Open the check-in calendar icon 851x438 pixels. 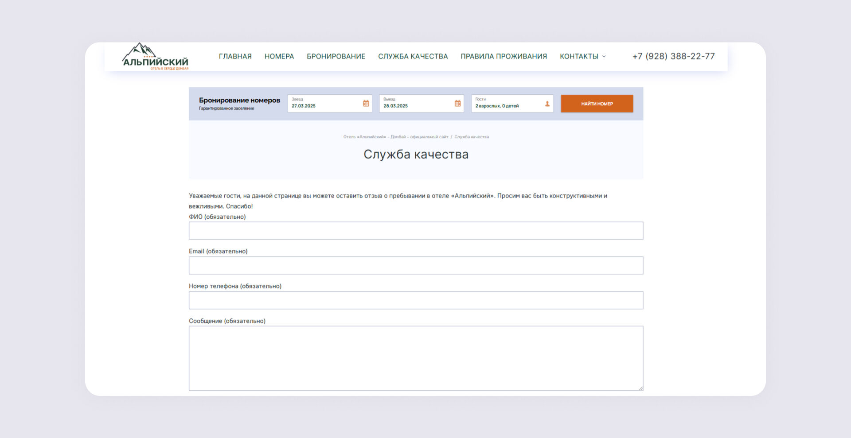coord(366,104)
